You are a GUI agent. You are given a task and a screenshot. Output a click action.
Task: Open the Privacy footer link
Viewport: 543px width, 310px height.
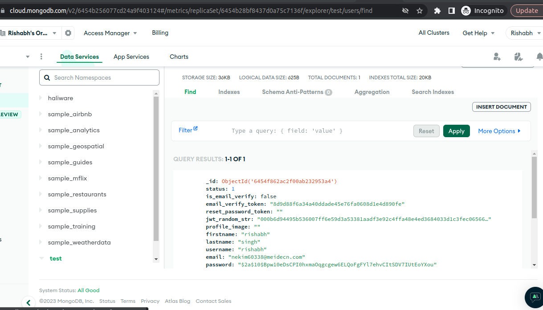[x=150, y=301]
